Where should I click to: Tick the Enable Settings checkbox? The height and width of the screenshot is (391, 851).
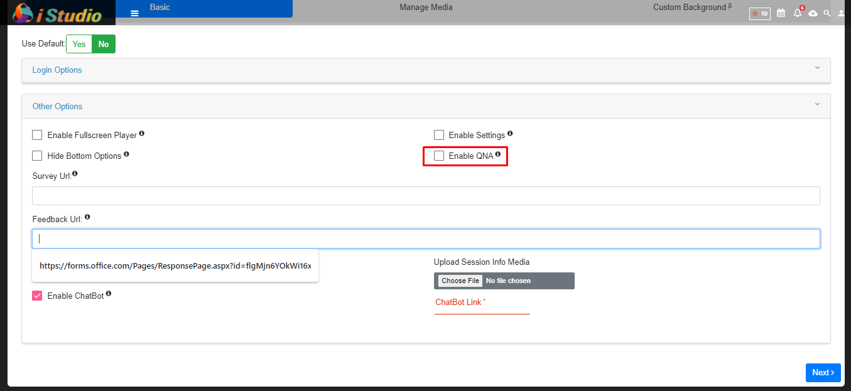(x=439, y=135)
